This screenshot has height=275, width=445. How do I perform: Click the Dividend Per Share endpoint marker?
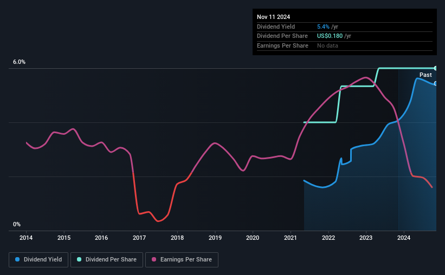pyautogui.click(x=435, y=68)
